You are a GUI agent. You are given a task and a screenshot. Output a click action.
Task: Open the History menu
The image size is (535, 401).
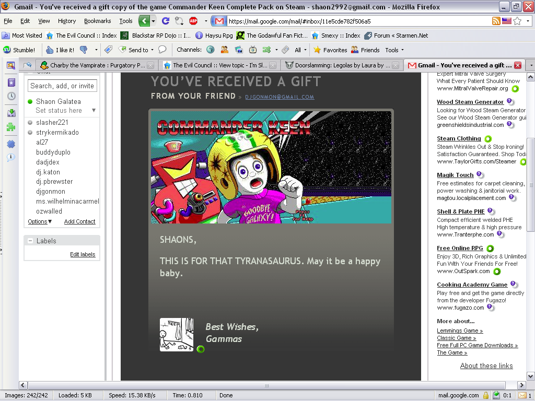pos(67,21)
